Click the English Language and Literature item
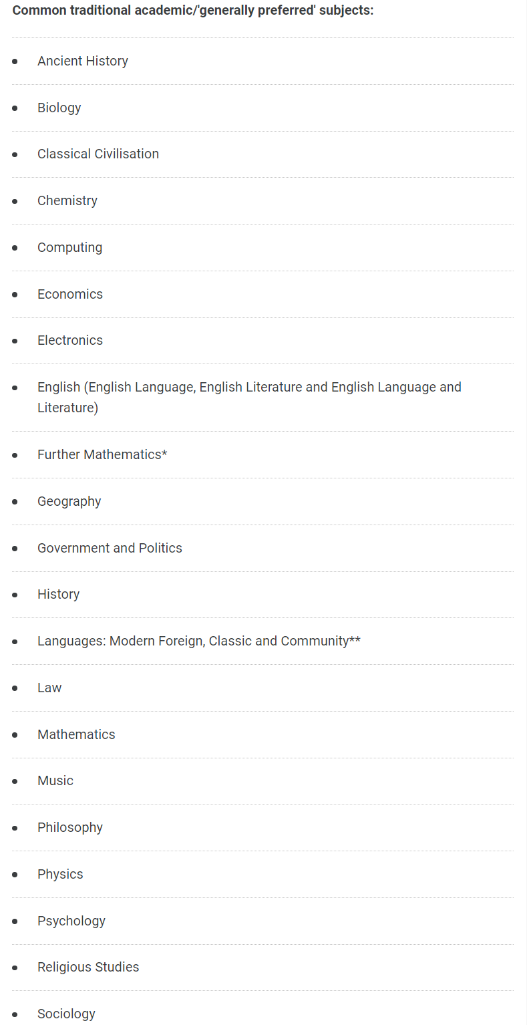This screenshot has width=527, height=1025. pyautogui.click(x=249, y=397)
